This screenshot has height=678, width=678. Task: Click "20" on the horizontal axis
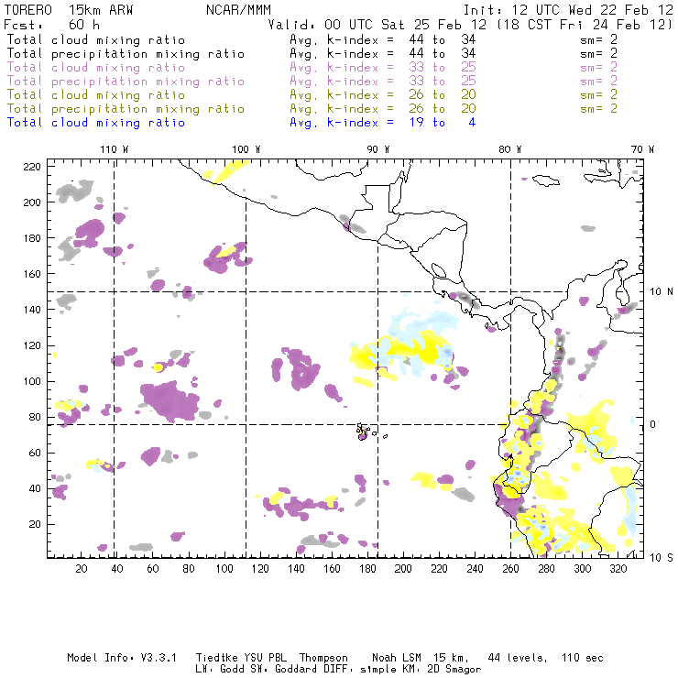tap(82, 569)
